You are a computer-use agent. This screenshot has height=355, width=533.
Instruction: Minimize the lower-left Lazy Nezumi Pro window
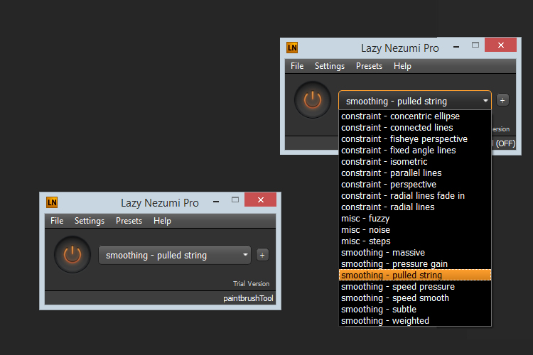coord(216,202)
